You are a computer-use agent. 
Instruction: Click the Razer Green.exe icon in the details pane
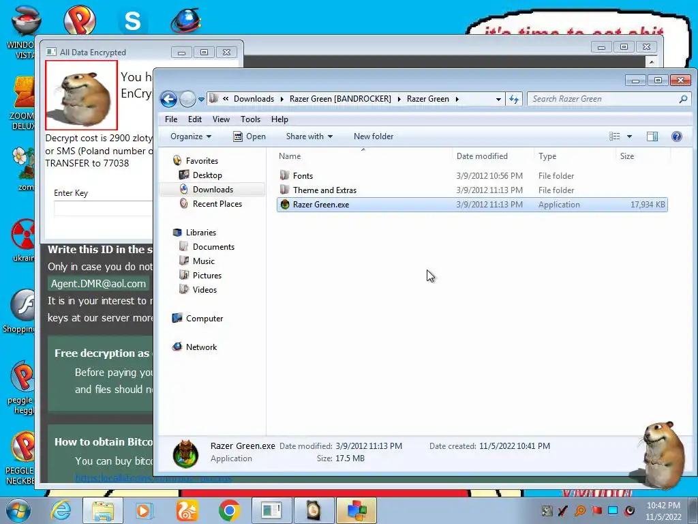point(185,454)
